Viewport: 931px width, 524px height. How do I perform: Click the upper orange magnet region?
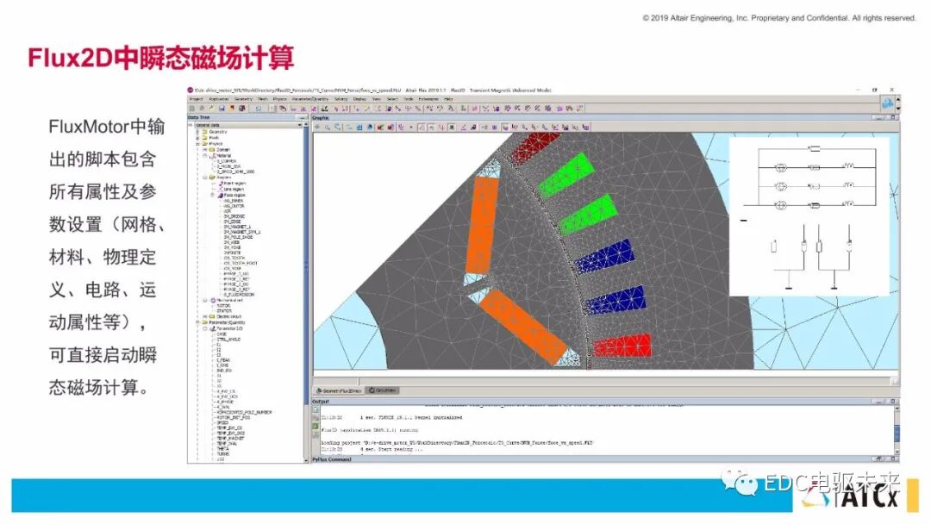click(482, 226)
